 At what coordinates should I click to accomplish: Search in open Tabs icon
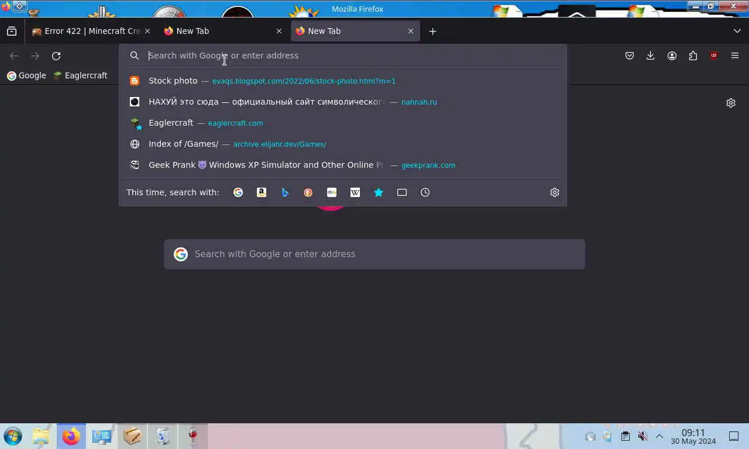pyautogui.click(x=402, y=192)
